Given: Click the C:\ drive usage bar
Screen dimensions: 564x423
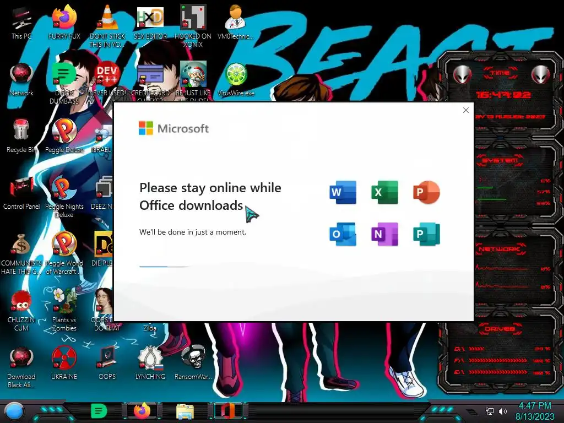Looking at the screenshot, I should click(x=476, y=349).
